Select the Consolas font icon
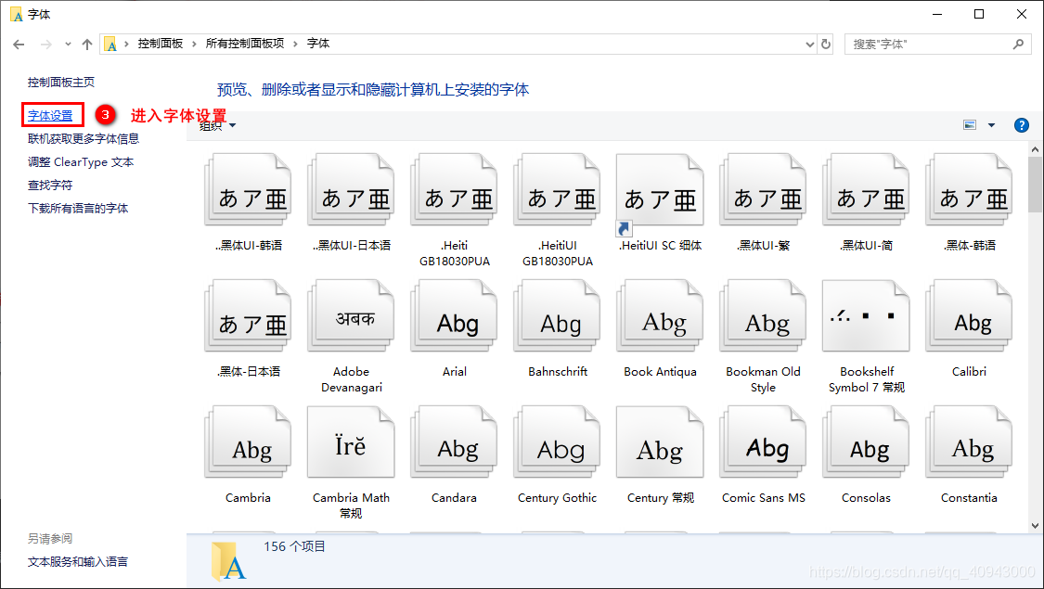The height and width of the screenshot is (589, 1044). 866,442
